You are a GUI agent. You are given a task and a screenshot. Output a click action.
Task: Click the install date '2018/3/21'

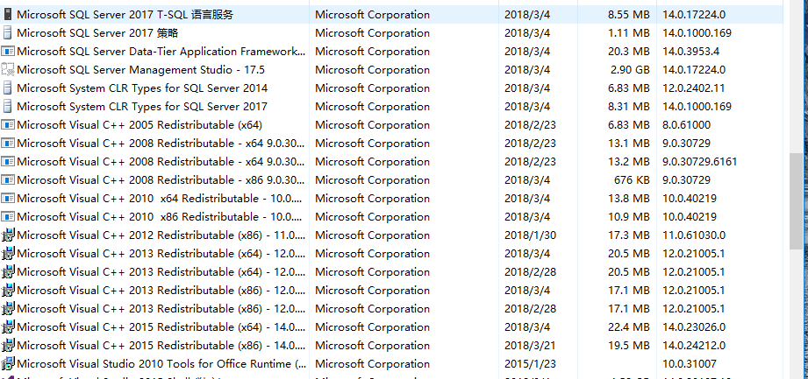(530, 346)
